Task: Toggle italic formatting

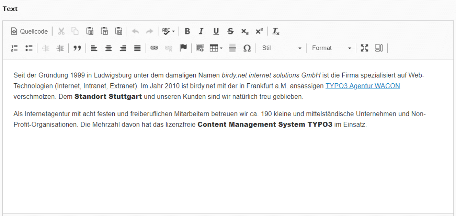Action: click(x=201, y=32)
